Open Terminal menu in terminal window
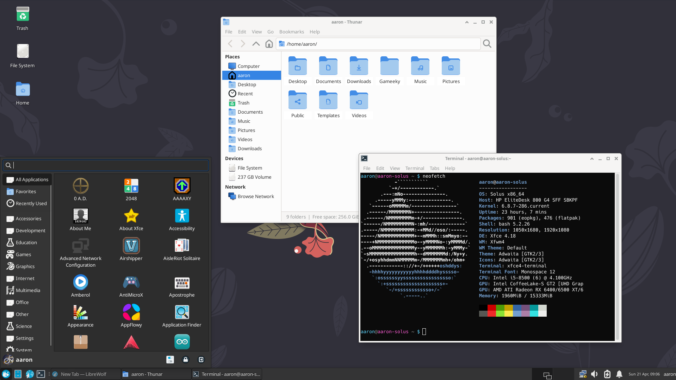Viewport: 676px width, 380px height. coord(415,168)
